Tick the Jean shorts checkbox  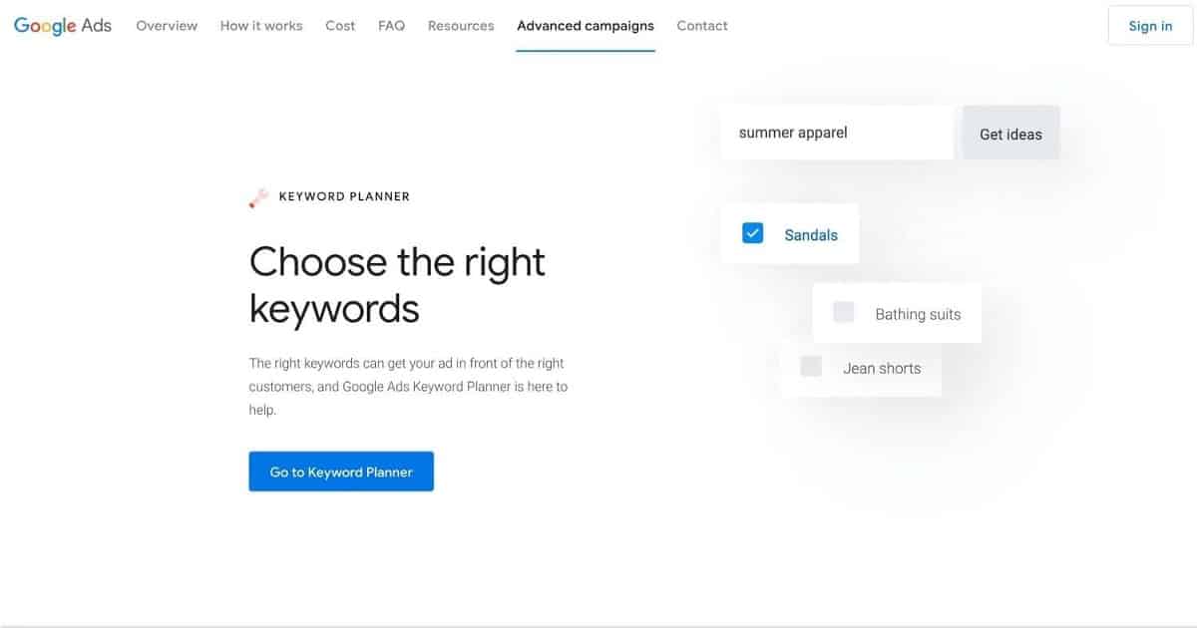811,367
